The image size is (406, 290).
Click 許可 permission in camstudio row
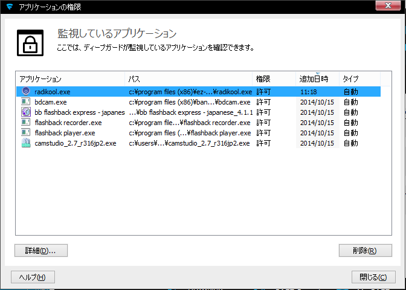263,143
